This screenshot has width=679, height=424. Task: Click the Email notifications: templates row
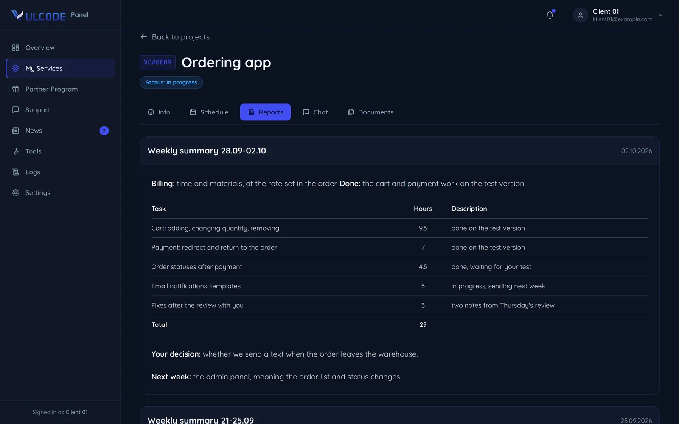[400, 286]
